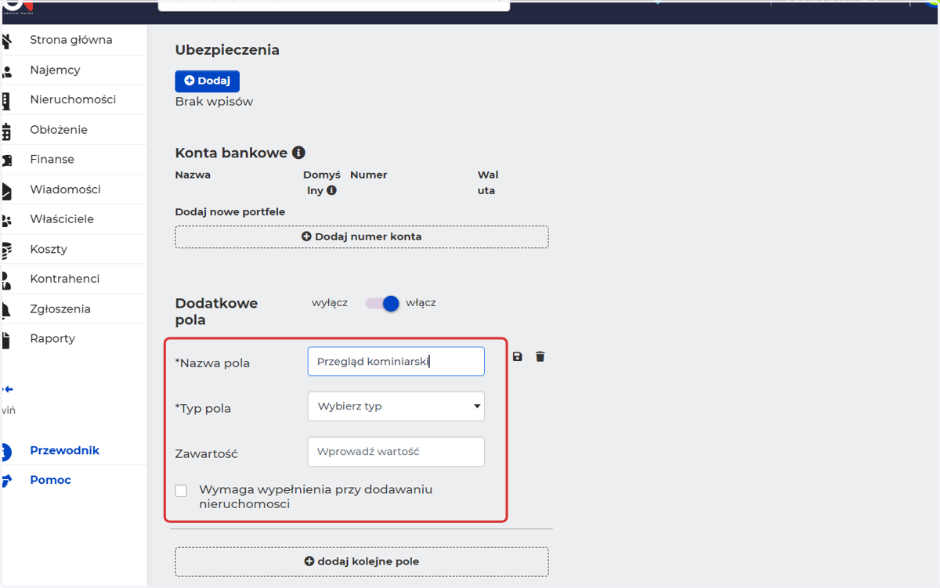Open Koszty menu item

click(49, 249)
